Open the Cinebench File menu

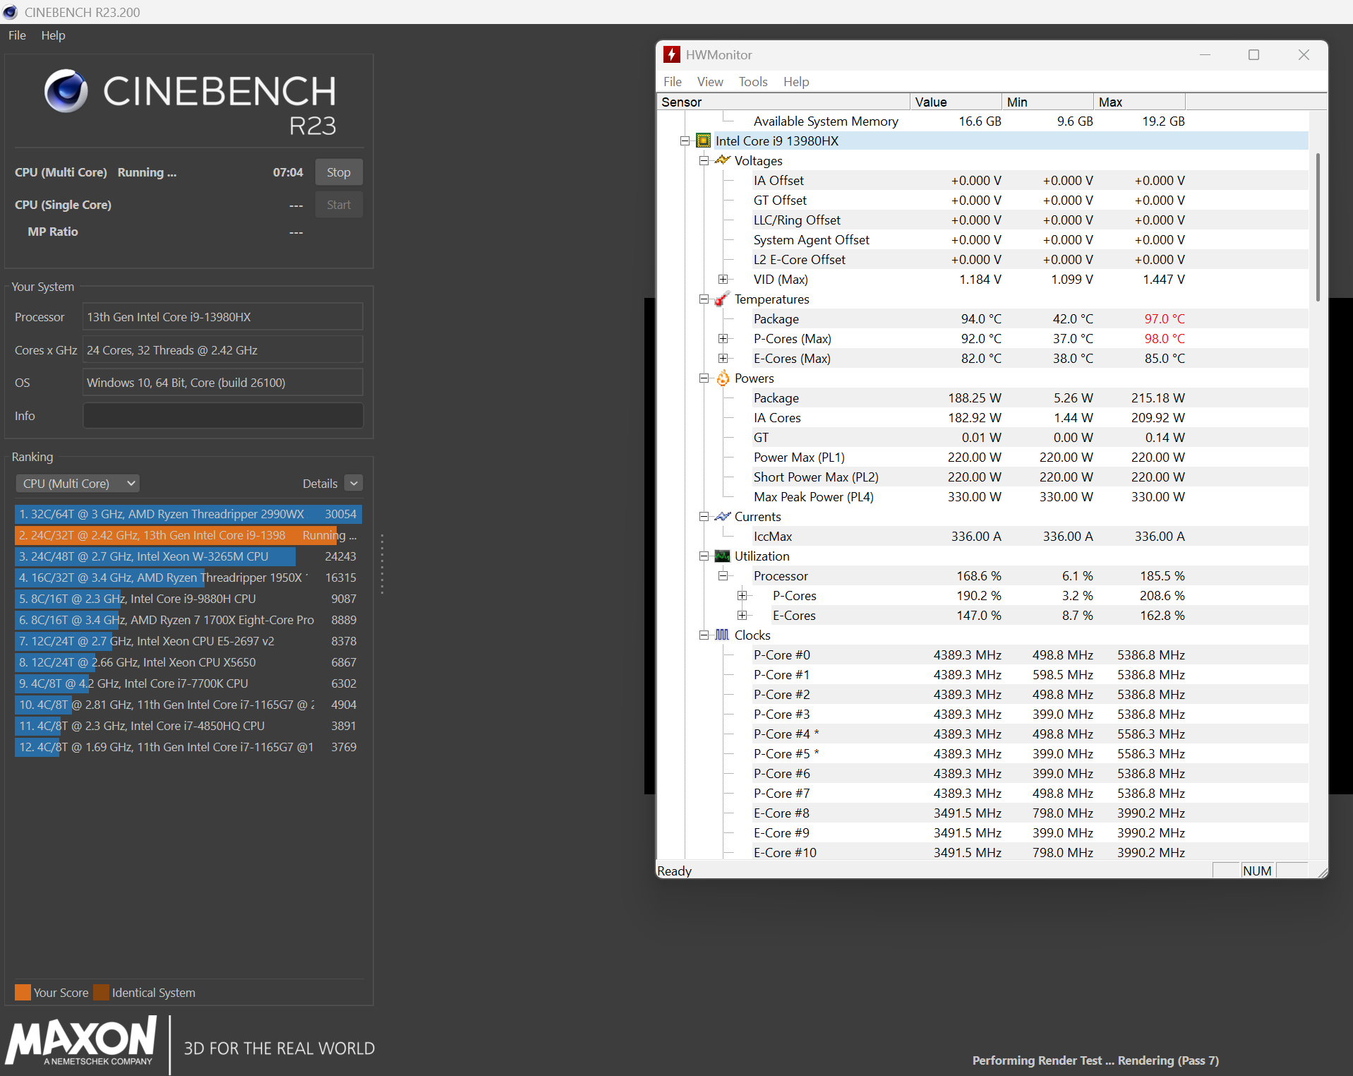(17, 35)
